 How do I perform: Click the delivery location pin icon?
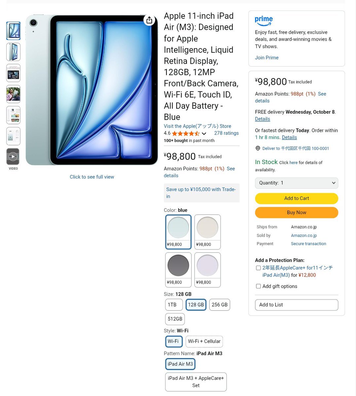tap(258, 148)
